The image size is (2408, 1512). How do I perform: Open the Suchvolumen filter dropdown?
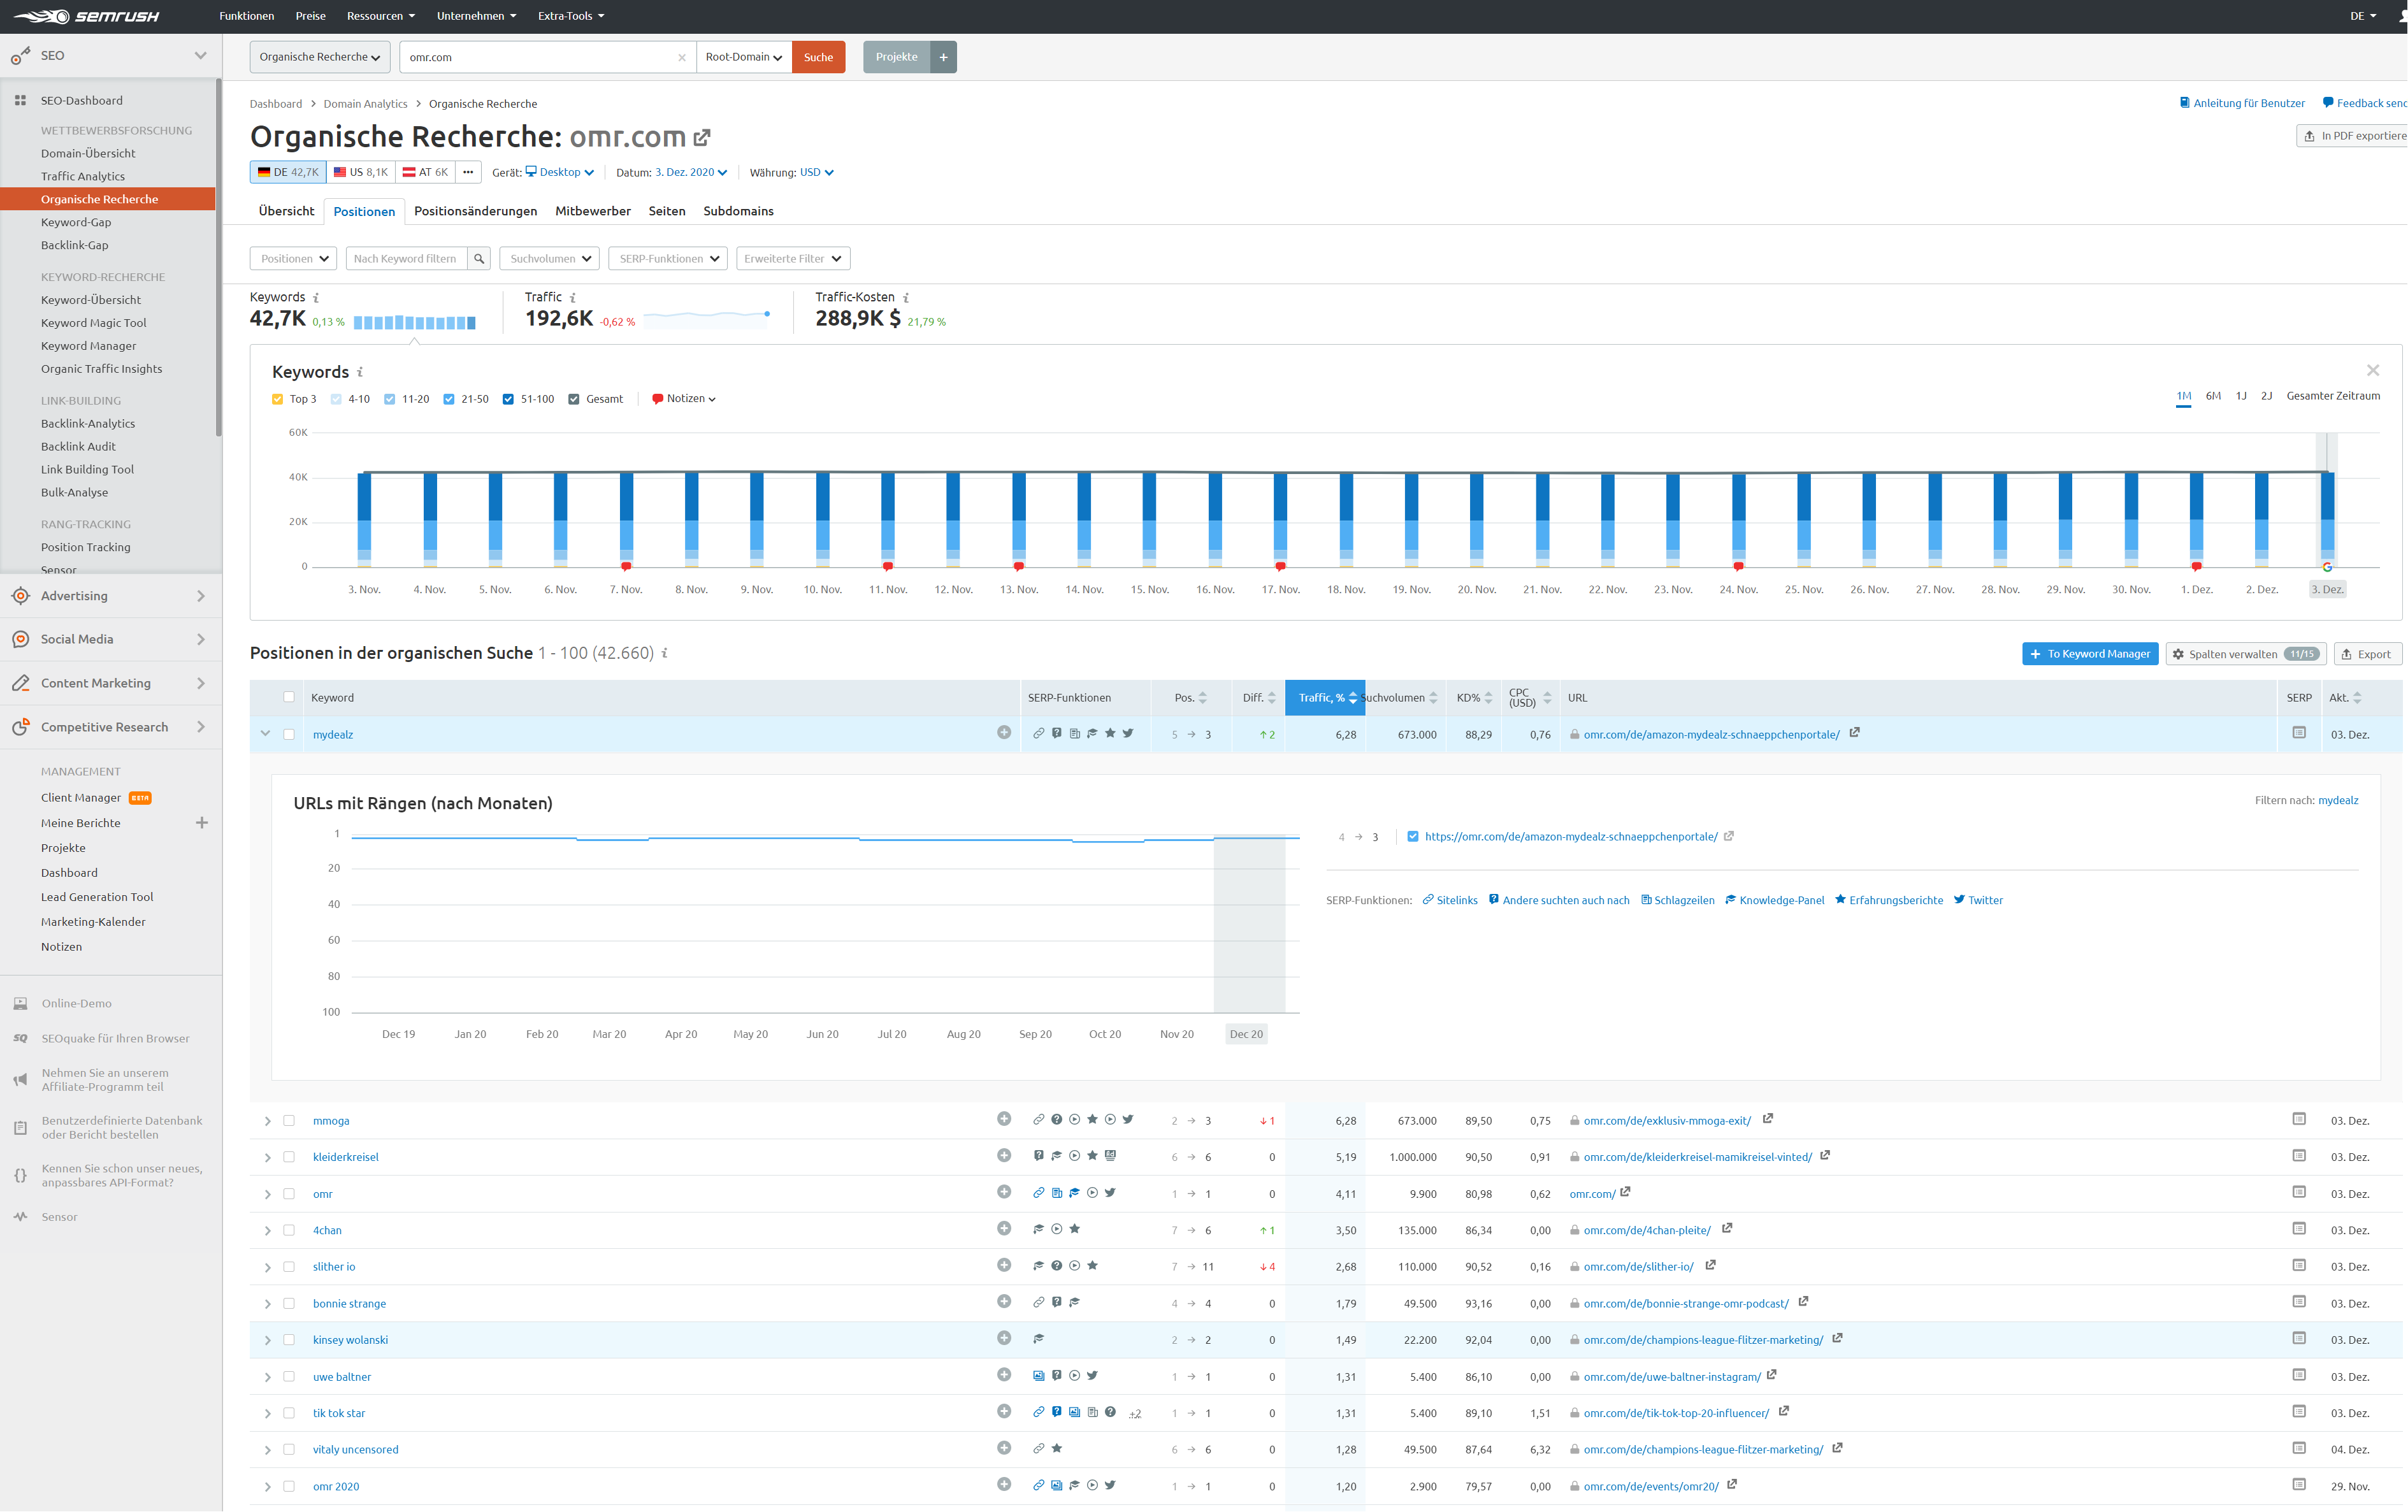click(x=550, y=259)
